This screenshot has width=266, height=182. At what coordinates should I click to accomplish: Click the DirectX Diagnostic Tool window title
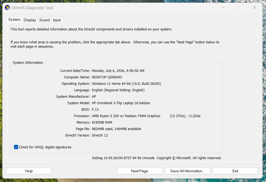coord(33,8)
